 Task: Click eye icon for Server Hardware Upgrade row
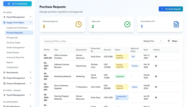(x=156, y=87)
